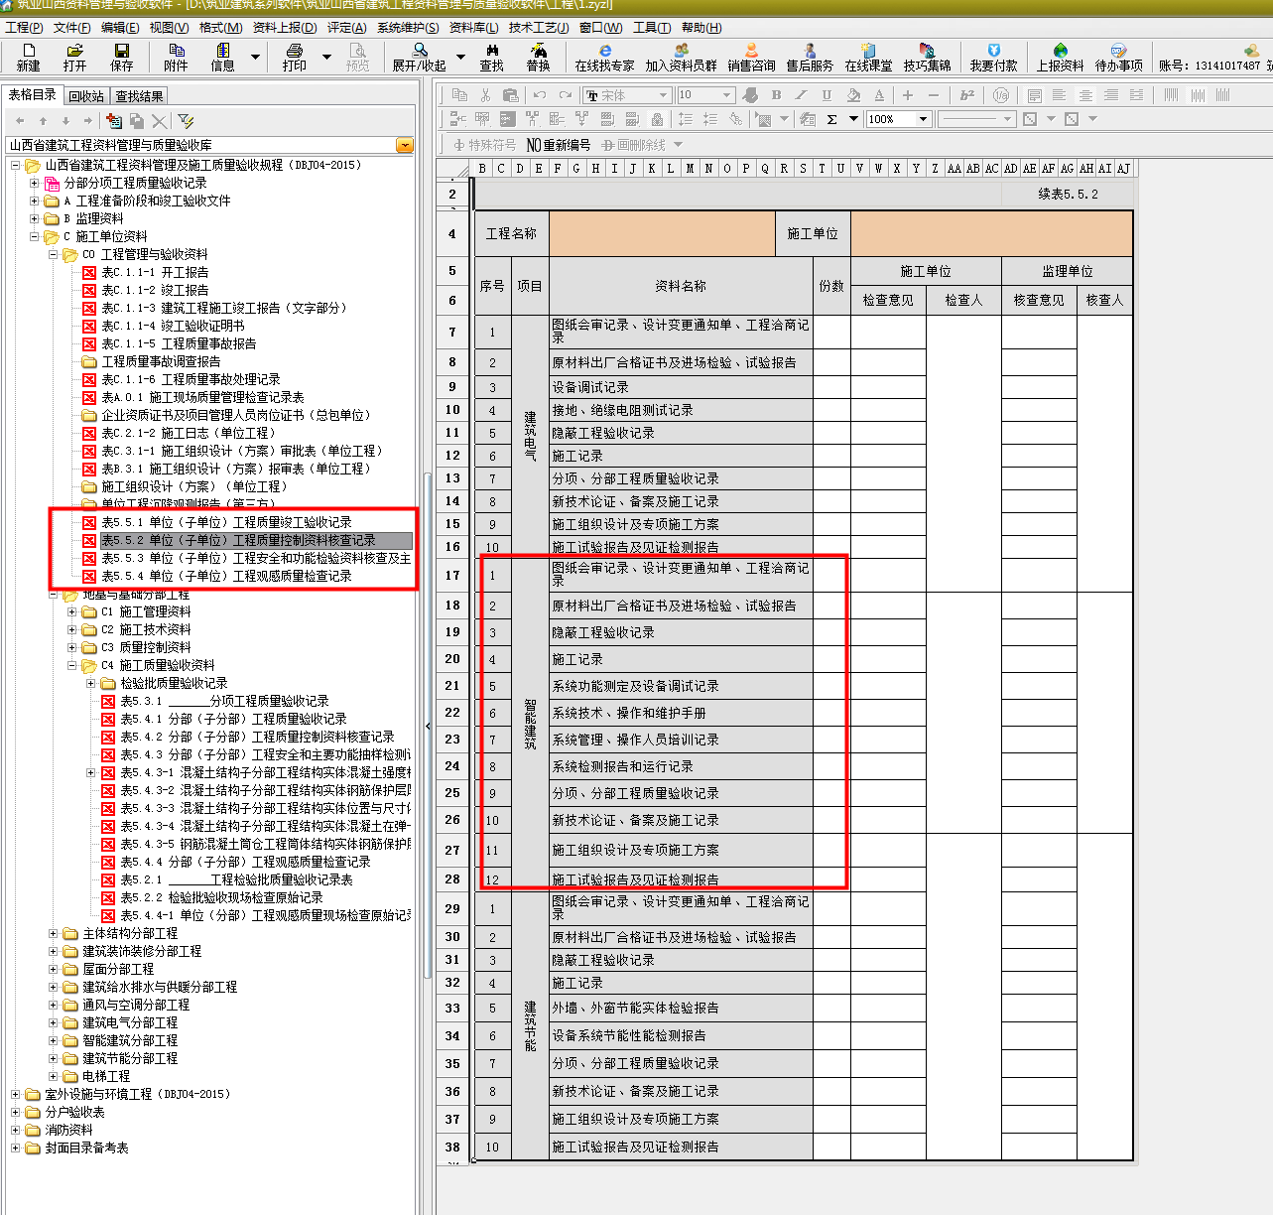The height and width of the screenshot is (1215, 1273).
Task: Click 加入资料员群 group icon
Action: (681, 57)
